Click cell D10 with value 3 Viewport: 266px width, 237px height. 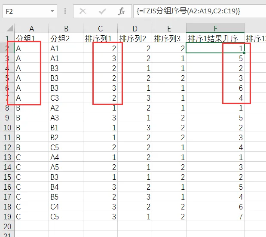(135, 127)
